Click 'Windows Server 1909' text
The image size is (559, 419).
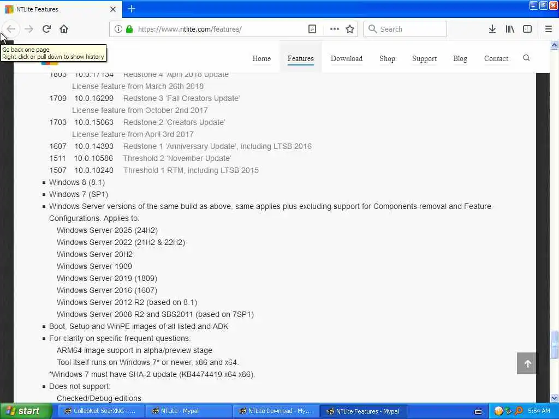coord(94,266)
